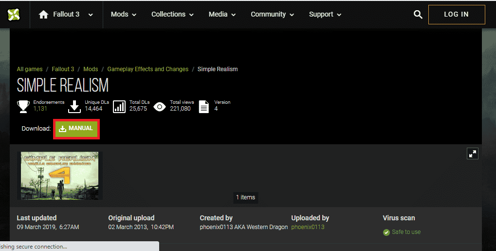This screenshot has height=251, width=496.
Task: Click the green MANUAL download button
Action: pyautogui.click(x=76, y=129)
